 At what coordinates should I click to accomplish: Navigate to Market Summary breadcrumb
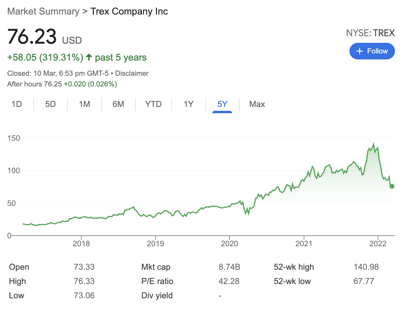43,11
